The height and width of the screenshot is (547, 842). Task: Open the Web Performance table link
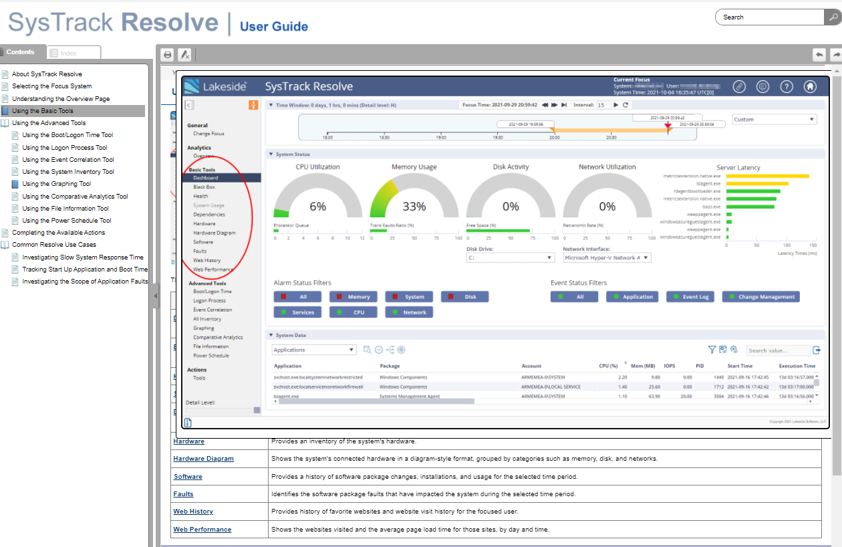(202, 529)
